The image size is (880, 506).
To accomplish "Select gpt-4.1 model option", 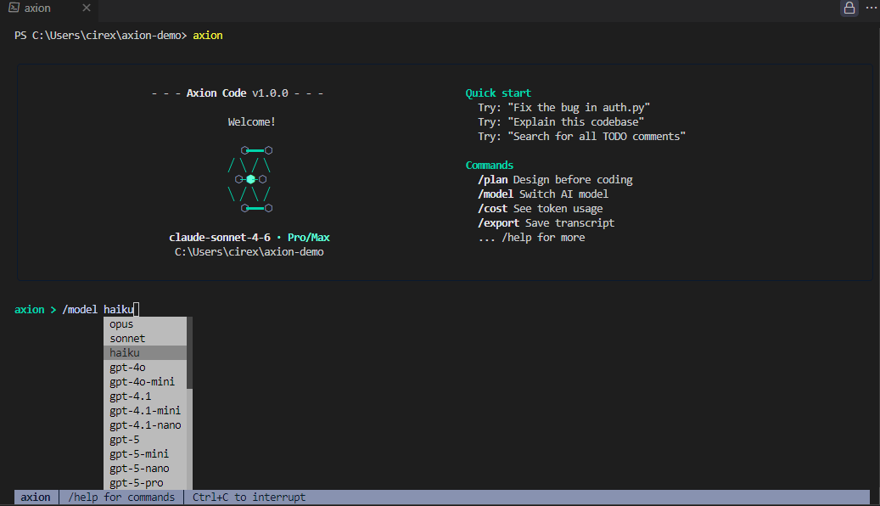I will [x=145, y=396].
